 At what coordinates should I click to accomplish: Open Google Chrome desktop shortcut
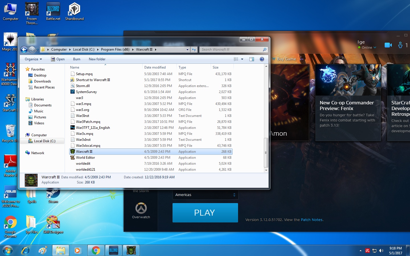pyautogui.click(x=11, y=227)
